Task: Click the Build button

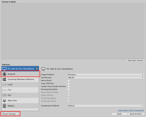Action: tap(119, 114)
